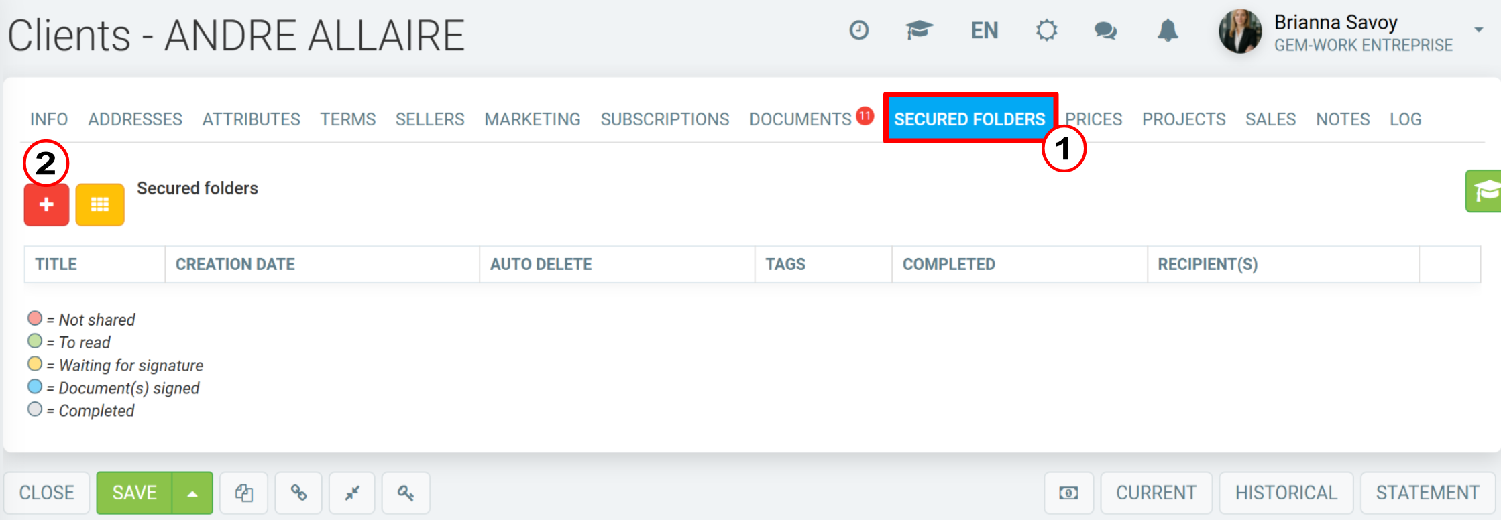This screenshot has height=520, width=1501.
Task: Open the Statement button
Action: point(1428,493)
